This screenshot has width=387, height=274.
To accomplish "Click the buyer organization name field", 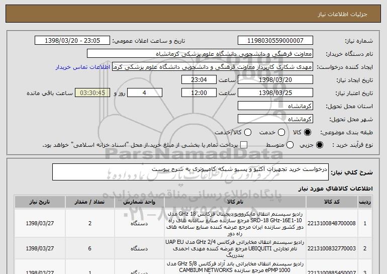I will click(200, 54).
